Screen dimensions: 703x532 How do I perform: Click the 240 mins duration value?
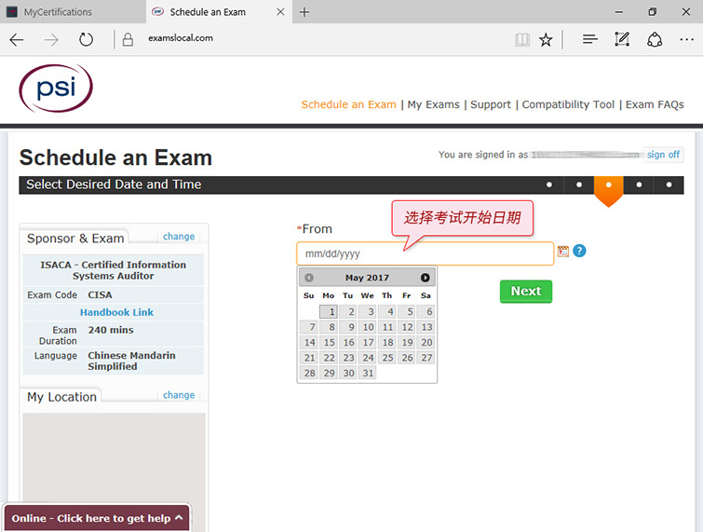[111, 330]
